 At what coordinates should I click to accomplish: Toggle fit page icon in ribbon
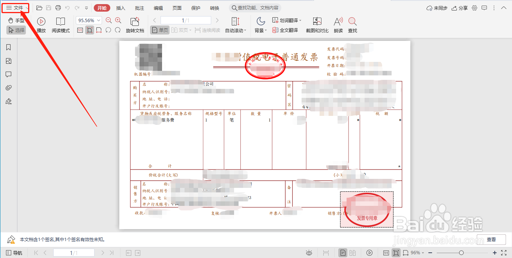pos(90,30)
